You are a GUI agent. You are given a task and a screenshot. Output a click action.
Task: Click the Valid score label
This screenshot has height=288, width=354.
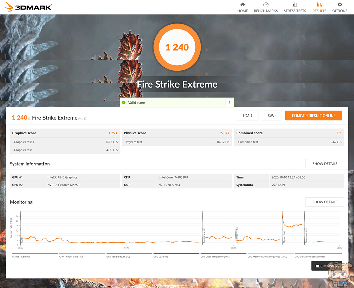(137, 103)
